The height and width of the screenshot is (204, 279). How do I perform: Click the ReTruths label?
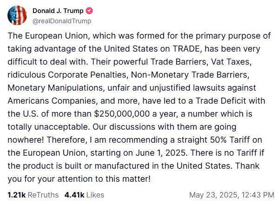(43, 195)
